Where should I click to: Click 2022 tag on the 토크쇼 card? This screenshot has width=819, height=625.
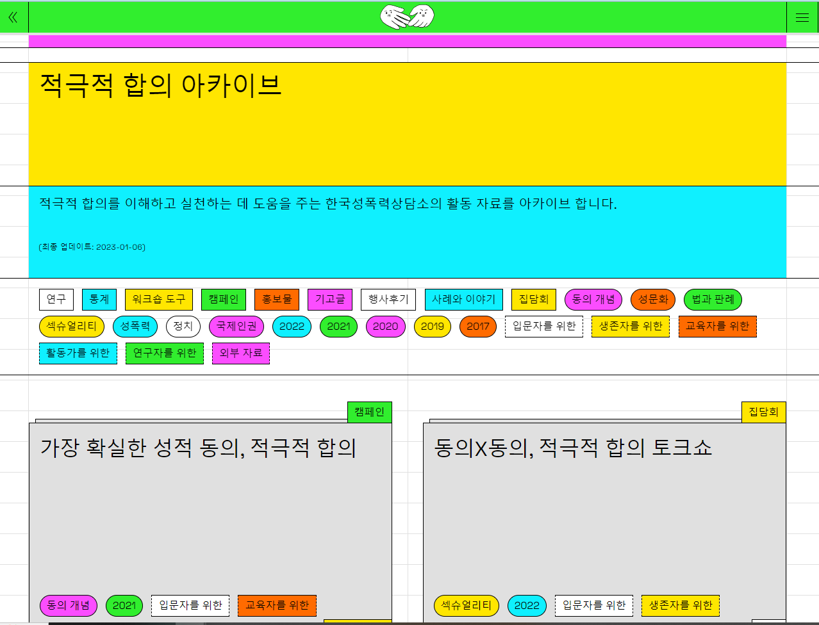point(527,606)
